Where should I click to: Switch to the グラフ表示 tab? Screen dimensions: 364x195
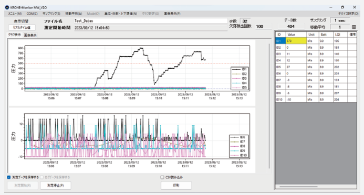click(14, 35)
